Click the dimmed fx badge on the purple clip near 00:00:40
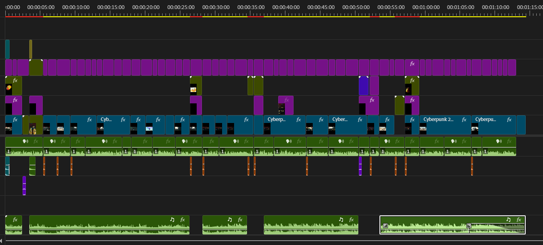 pos(286,100)
